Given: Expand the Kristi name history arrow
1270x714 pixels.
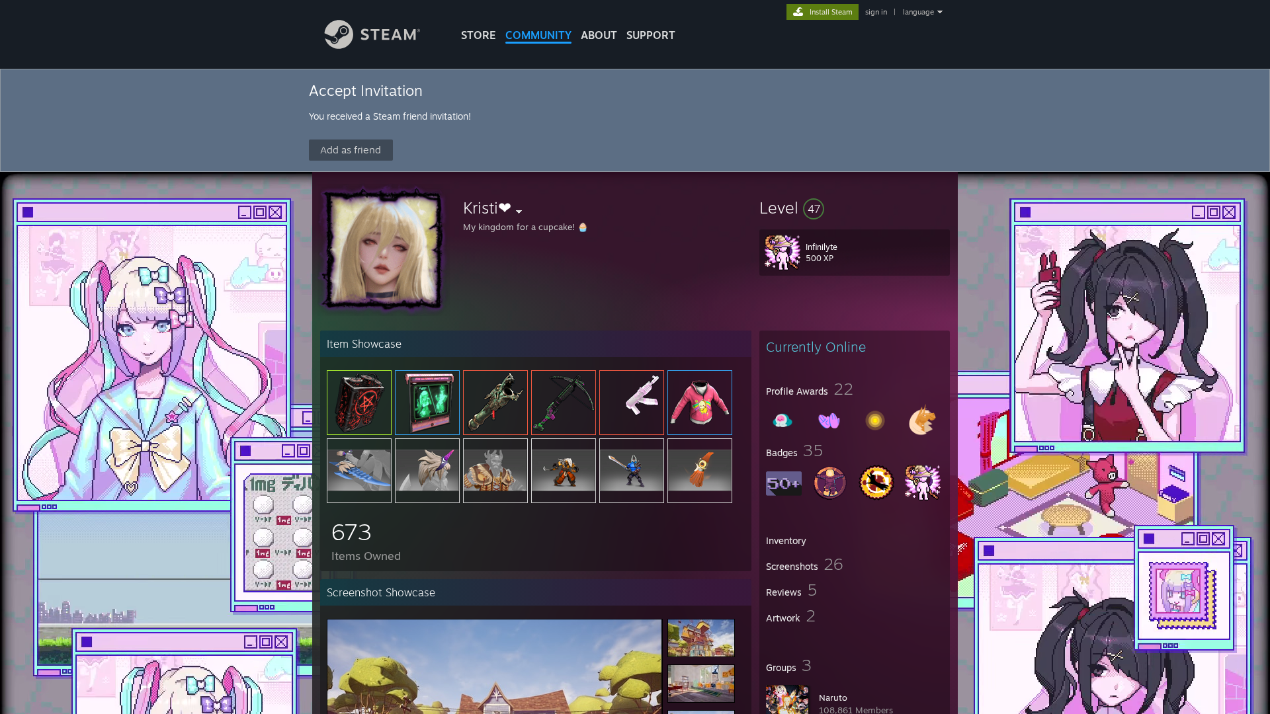Looking at the screenshot, I should click(x=519, y=212).
